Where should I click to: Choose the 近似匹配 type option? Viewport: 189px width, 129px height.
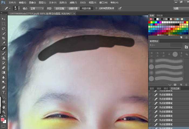(x=60, y=8)
